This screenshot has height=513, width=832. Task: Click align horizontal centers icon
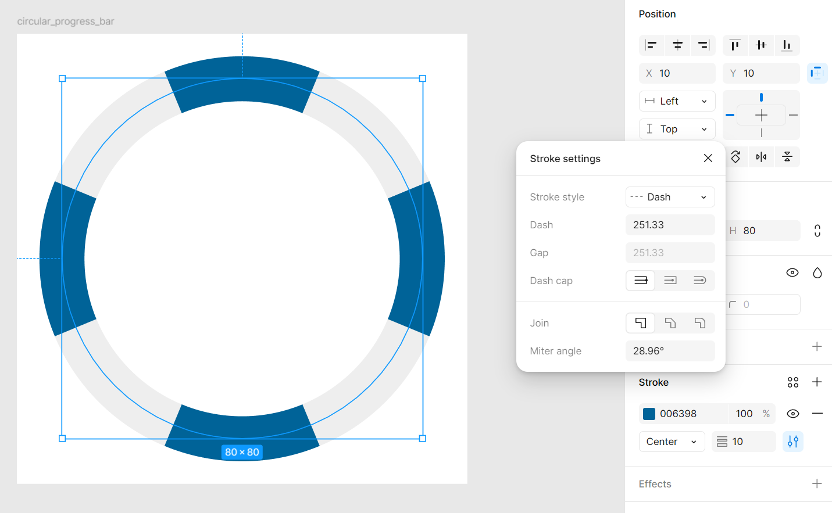coord(677,45)
